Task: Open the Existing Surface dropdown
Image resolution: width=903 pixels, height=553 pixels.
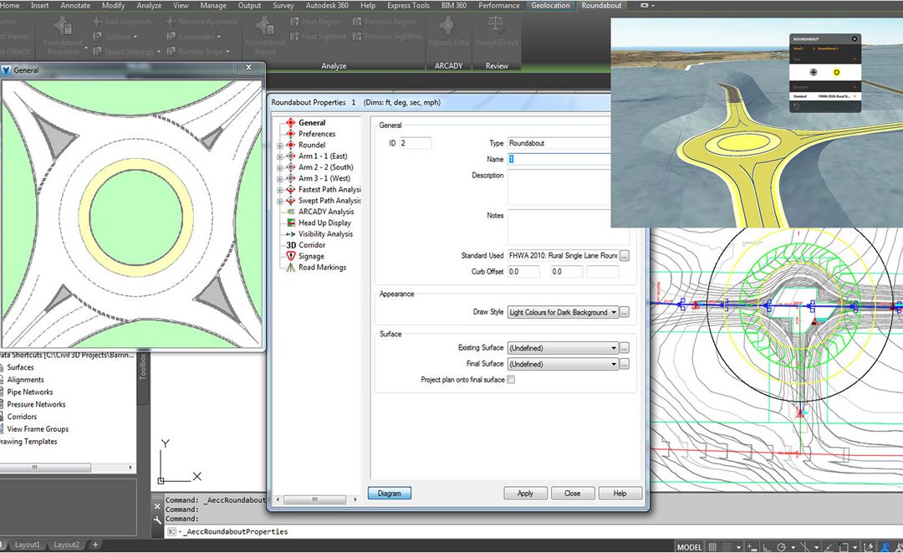Action: click(x=563, y=348)
